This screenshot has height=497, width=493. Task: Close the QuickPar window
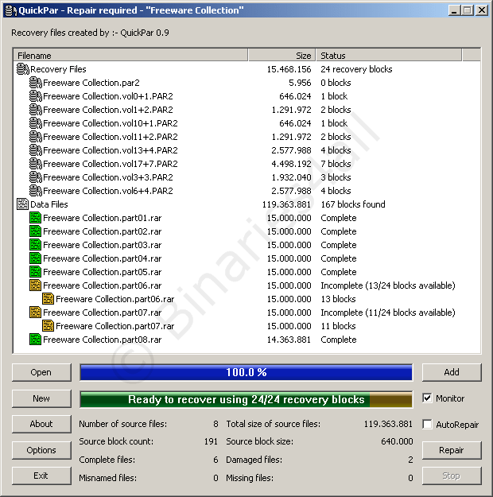(482, 10)
